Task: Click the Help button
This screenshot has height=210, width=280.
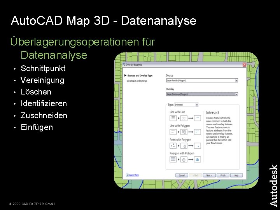Action: pos(236,175)
